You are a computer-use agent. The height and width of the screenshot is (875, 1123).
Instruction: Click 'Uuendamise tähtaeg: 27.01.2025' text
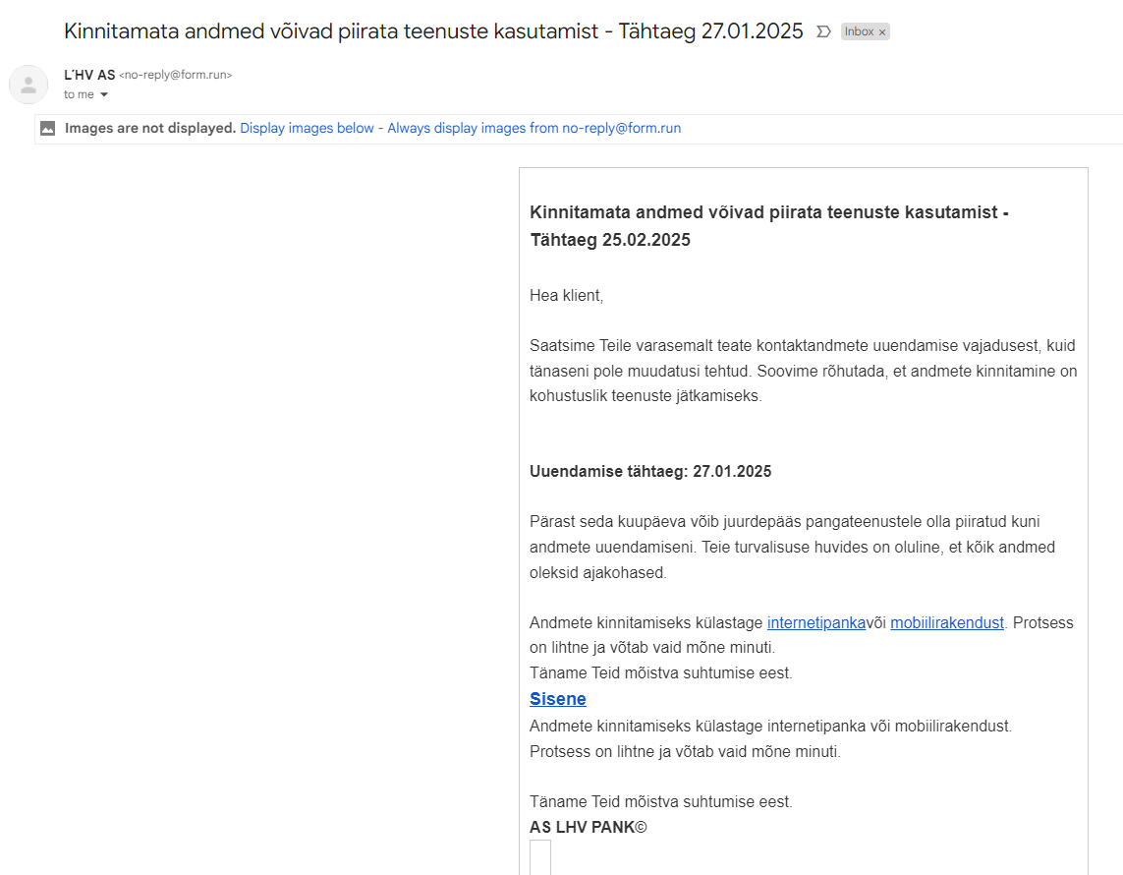(x=650, y=472)
